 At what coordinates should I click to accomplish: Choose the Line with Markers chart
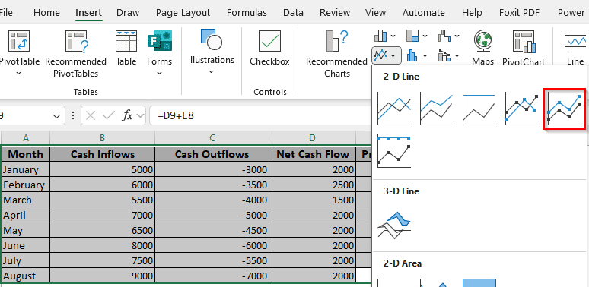(521, 108)
